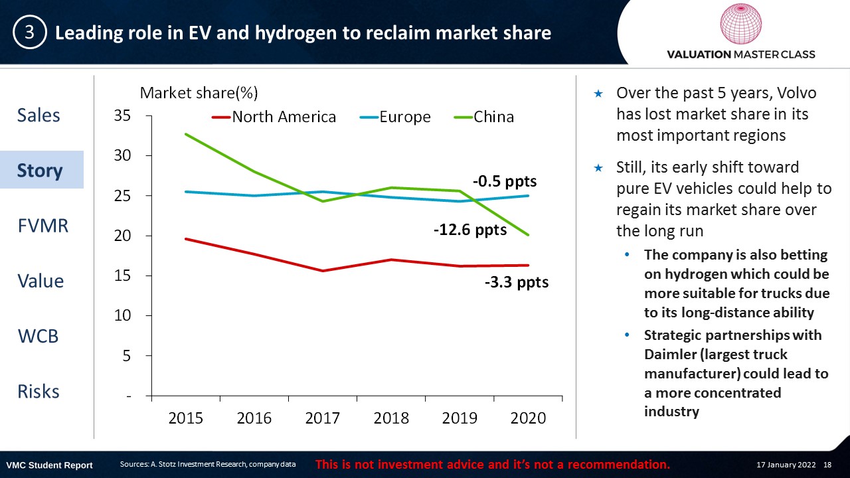Click the circled number 3 badge
850x478 pixels.
pos(30,32)
